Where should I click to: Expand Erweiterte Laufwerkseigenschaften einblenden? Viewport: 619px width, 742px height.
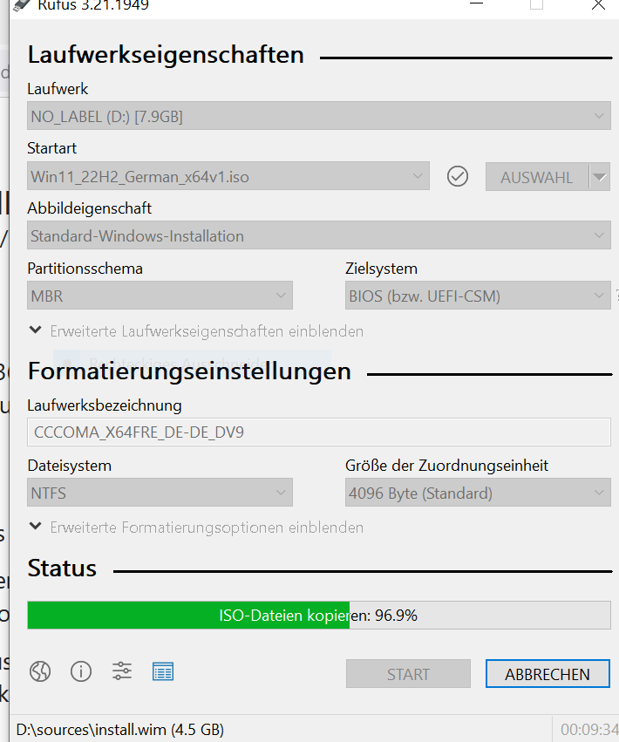pyautogui.click(x=196, y=331)
